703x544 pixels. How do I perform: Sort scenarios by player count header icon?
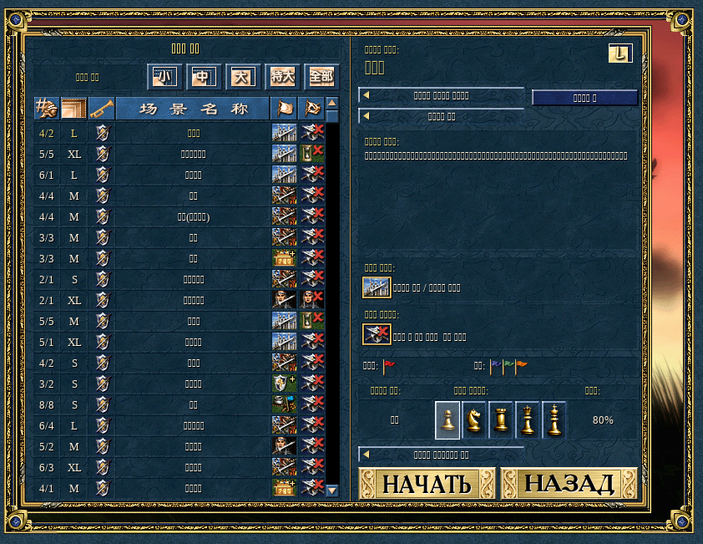(x=47, y=108)
